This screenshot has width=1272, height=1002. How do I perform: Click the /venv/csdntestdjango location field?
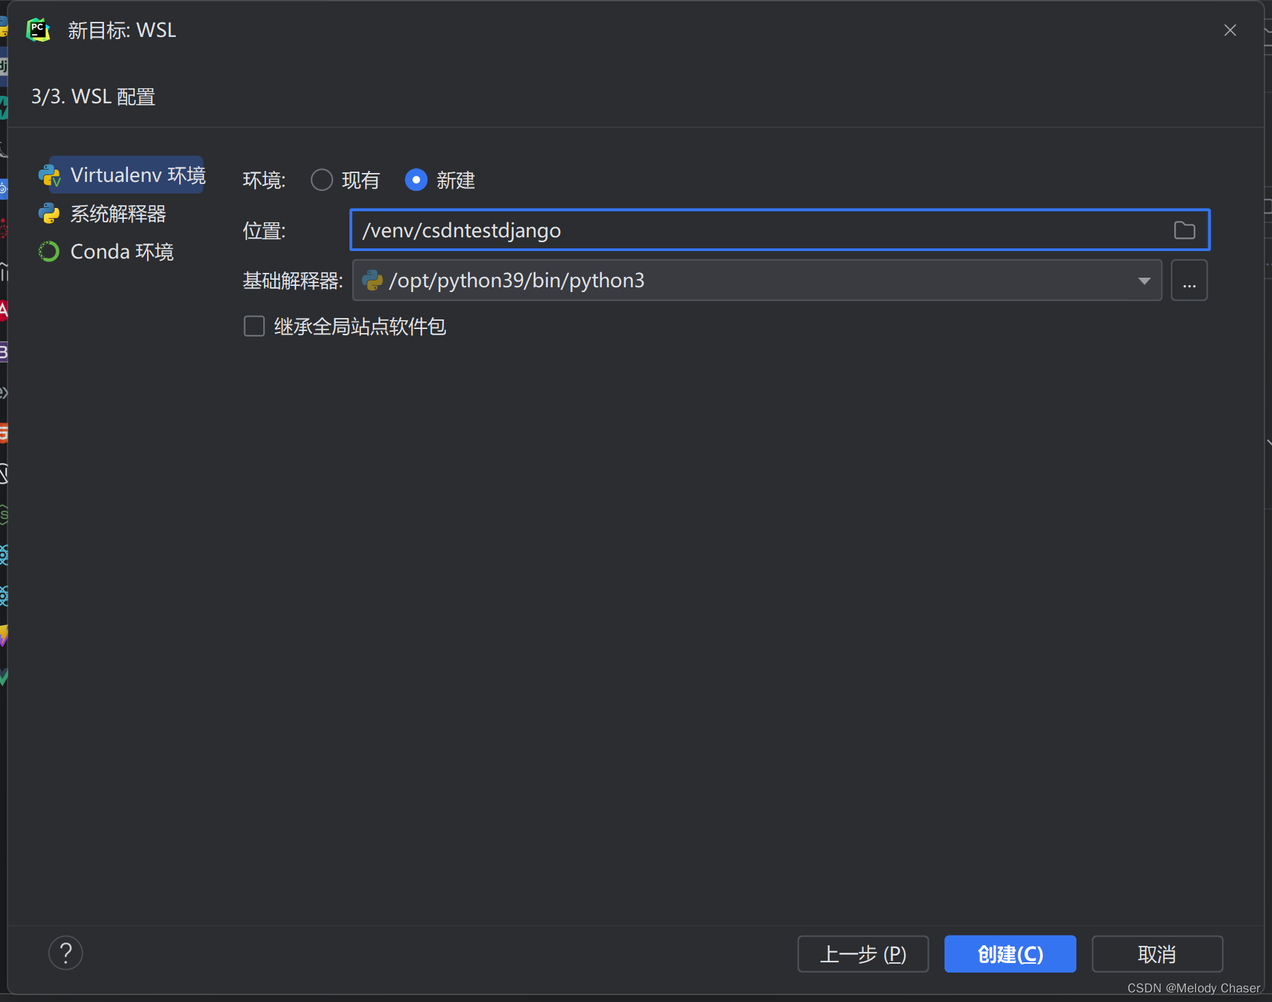[x=684, y=230]
